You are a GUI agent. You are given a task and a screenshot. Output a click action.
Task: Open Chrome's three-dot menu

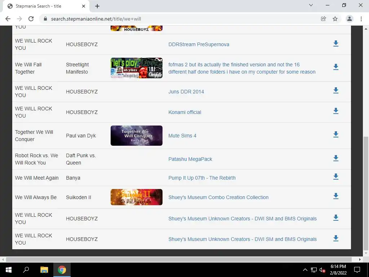pyautogui.click(x=361, y=19)
